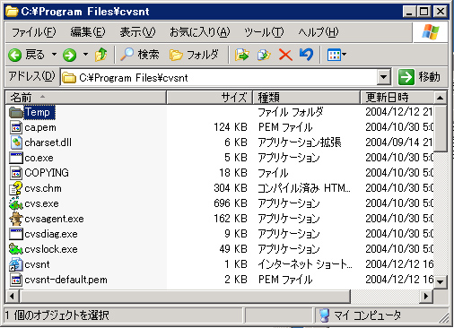Sort by the サイズ column header

point(210,98)
